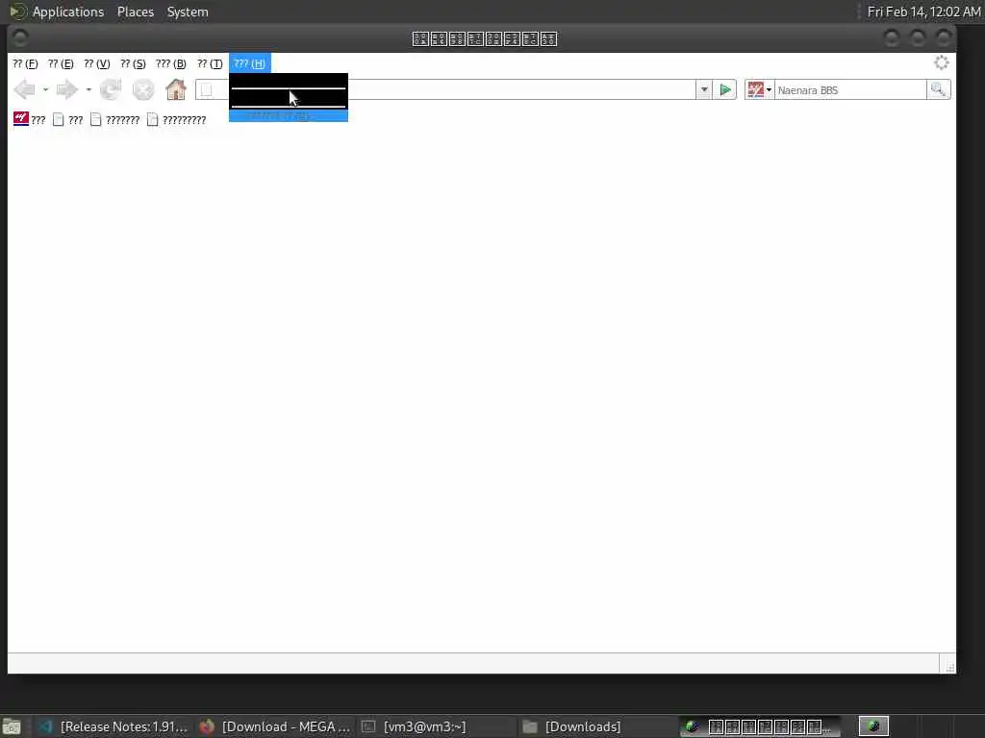Screen dimensions: 985x738
Task: Switch to browser taskbar entry with boxed glyphs
Action: point(760,726)
